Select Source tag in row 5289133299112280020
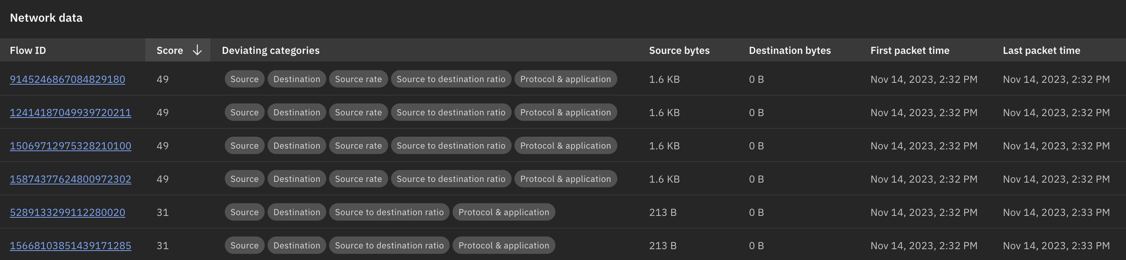 point(244,212)
